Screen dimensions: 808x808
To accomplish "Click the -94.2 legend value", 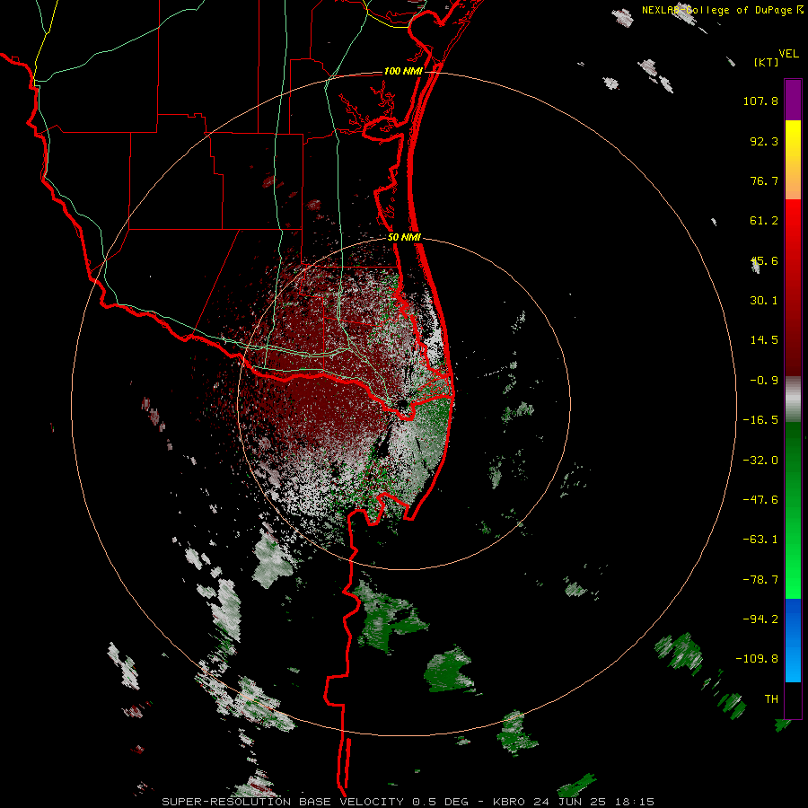I will click(x=760, y=619).
